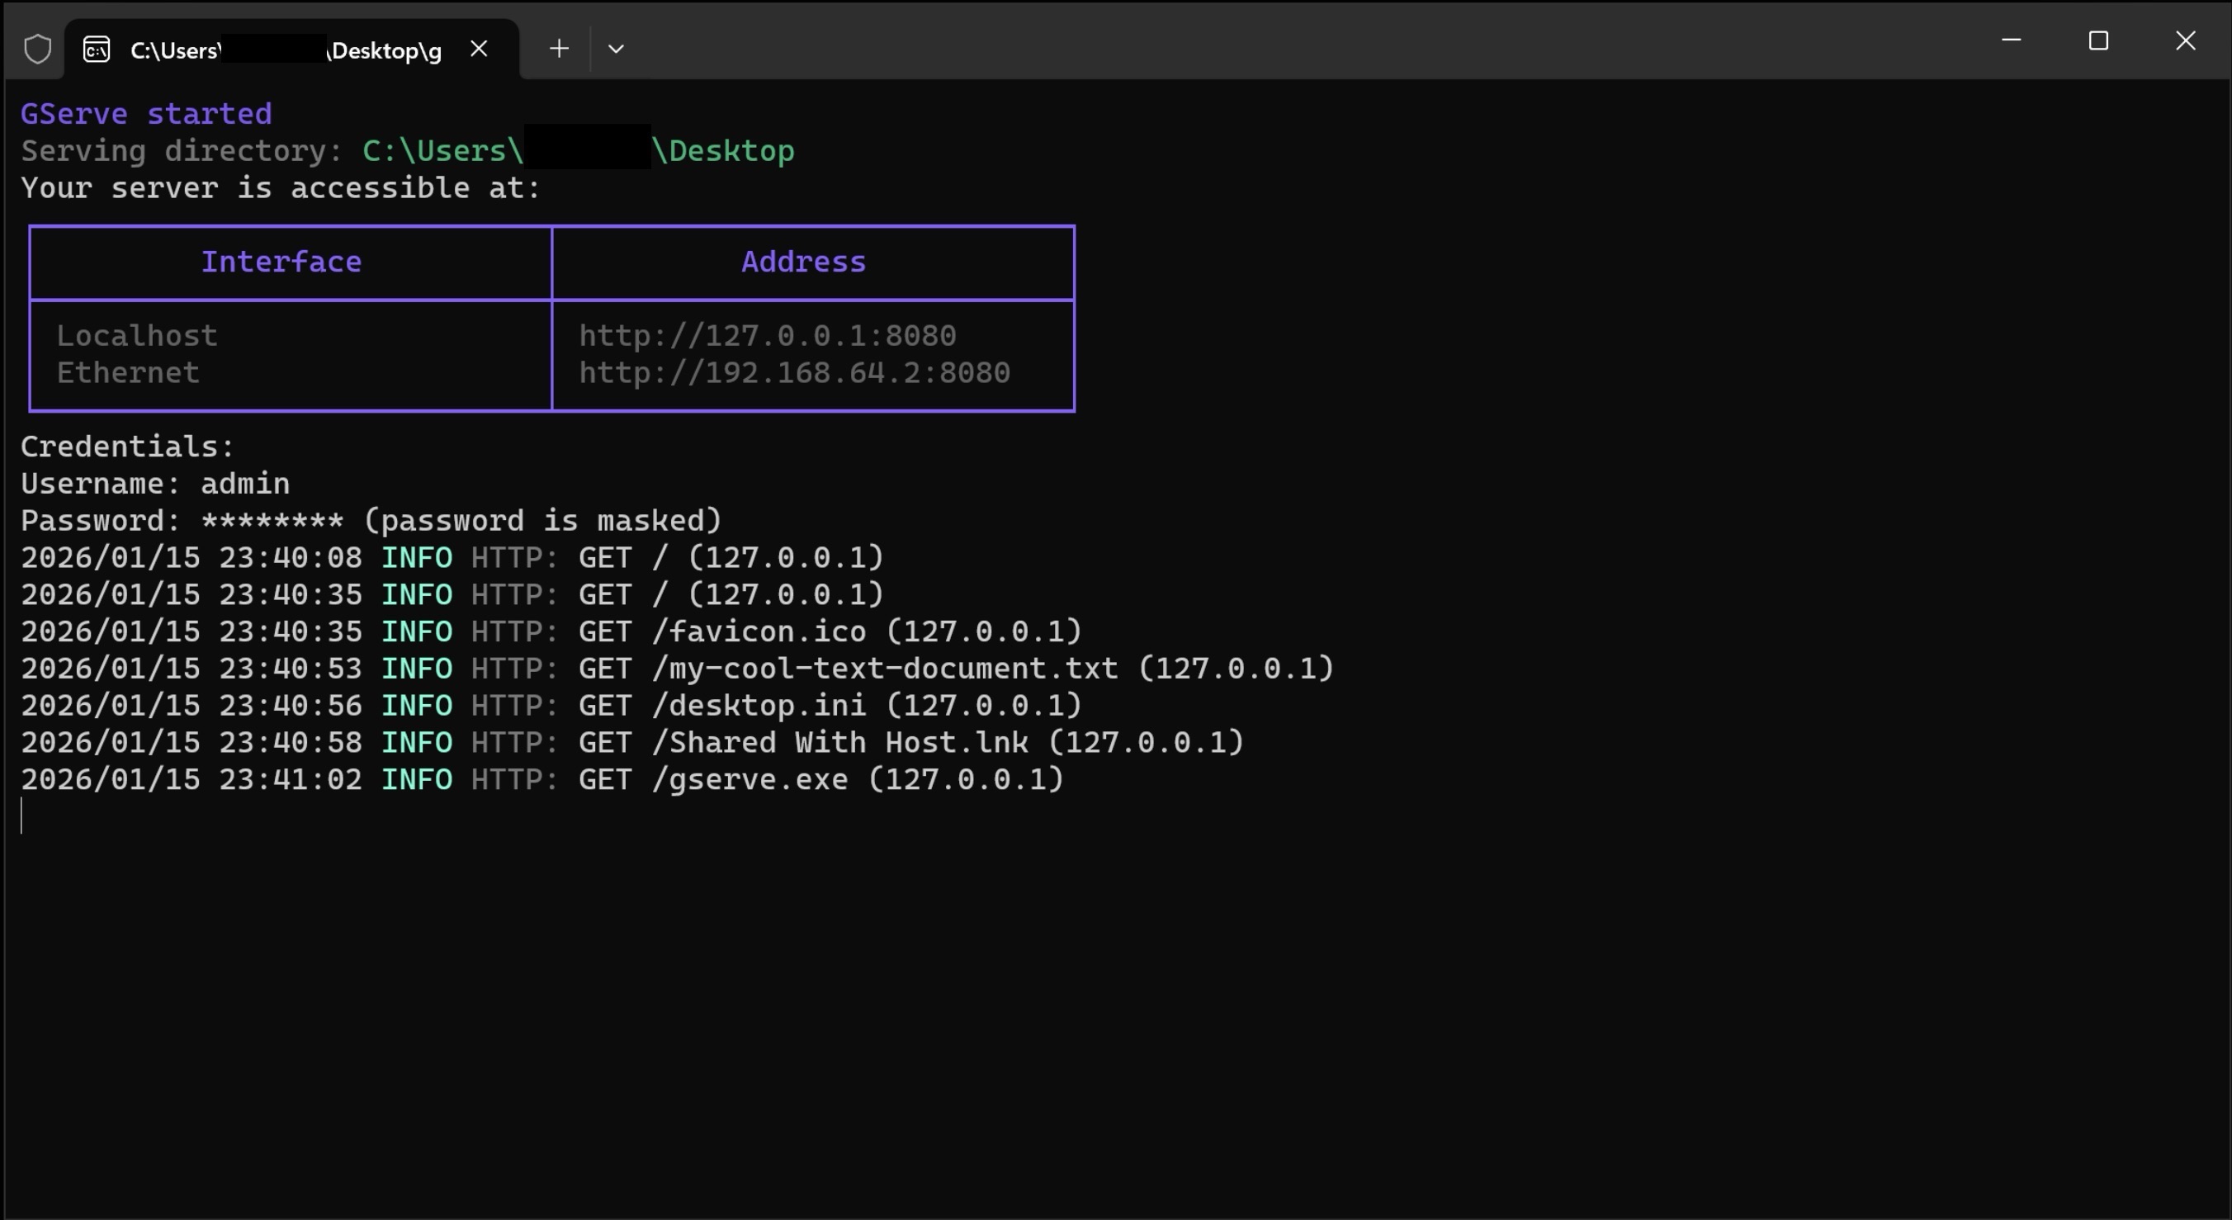The width and height of the screenshot is (2232, 1220).
Task: Click the http://127.0.0.1:8080 localhost address
Action: [x=767, y=336]
